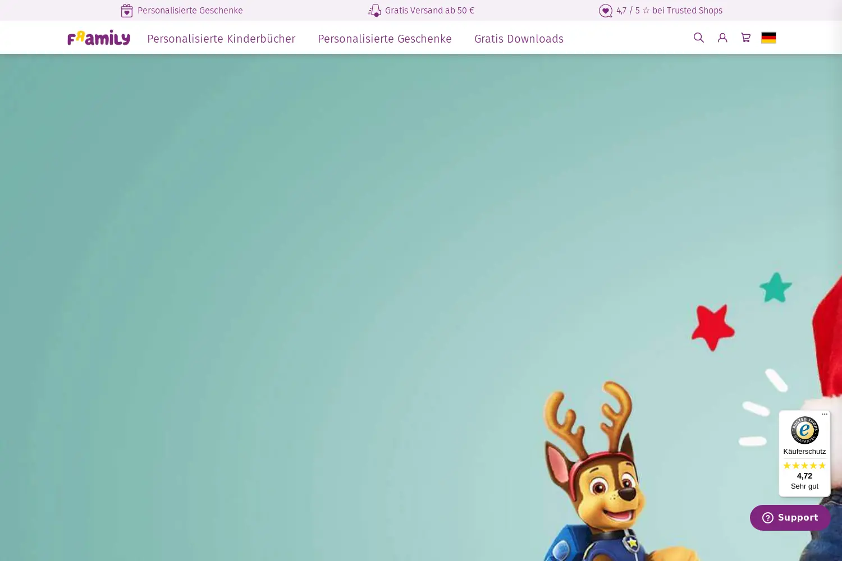Click the Framily logo
This screenshot has width=842, height=561.
tap(99, 38)
